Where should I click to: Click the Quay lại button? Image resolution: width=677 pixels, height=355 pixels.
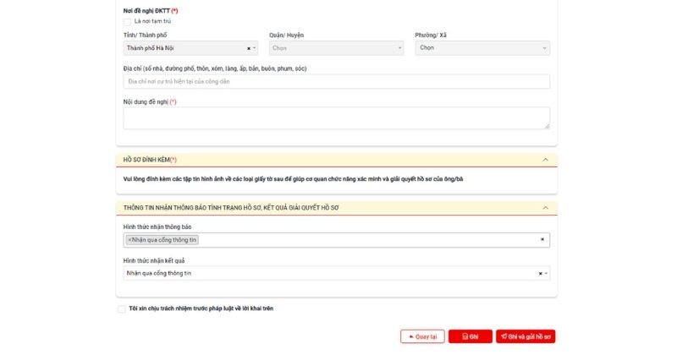[x=422, y=336]
